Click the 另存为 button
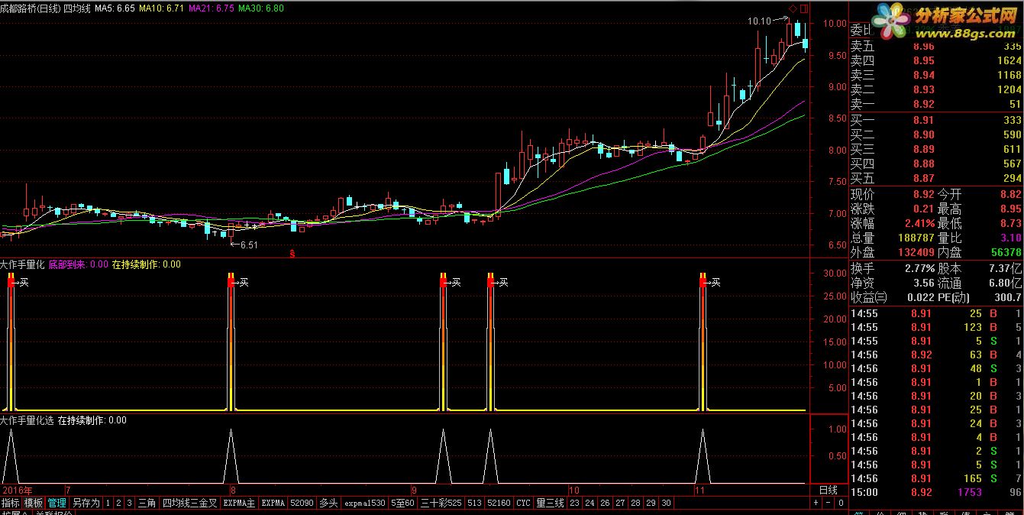The image size is (1024, 515). [x=86, y=504]
